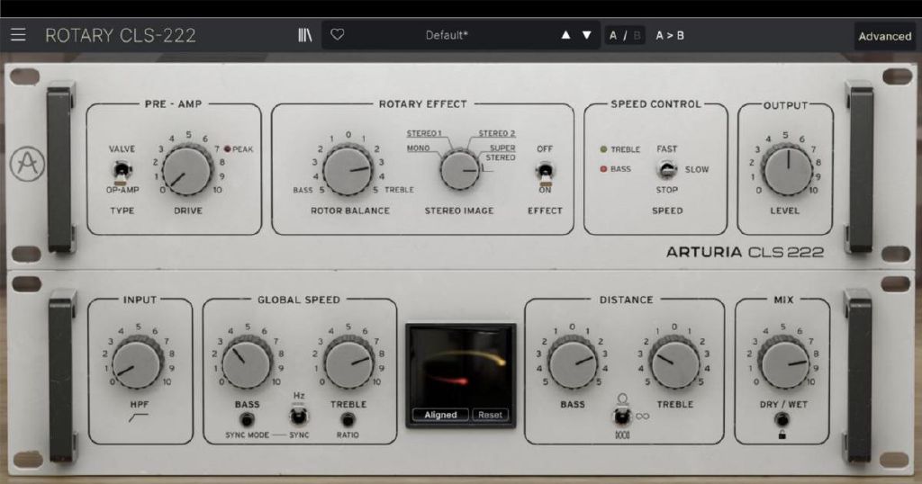The width and height of the screenshot is (922, 484).
Task: Click the input HPF knob
Action: pos(138,364)
